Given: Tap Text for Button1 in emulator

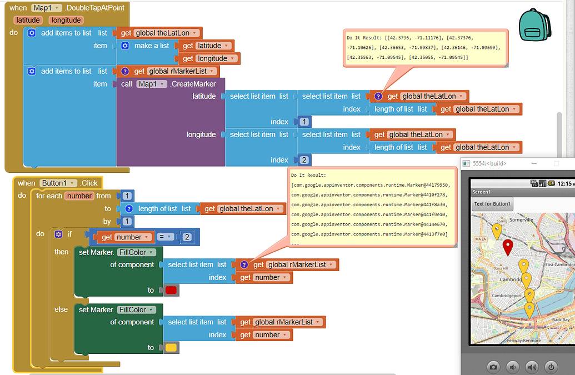Looking at the screenshot, I should (492, 204).
